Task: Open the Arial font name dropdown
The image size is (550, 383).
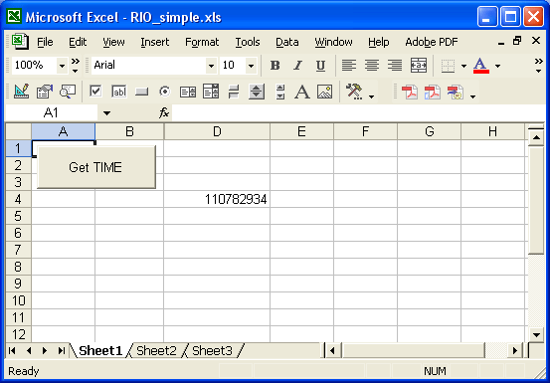Action: [x=211, y=66]
